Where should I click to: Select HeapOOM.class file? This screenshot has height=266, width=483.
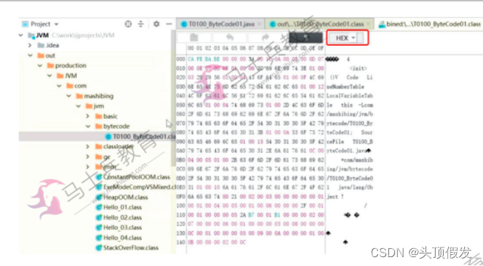pos(125,197)
